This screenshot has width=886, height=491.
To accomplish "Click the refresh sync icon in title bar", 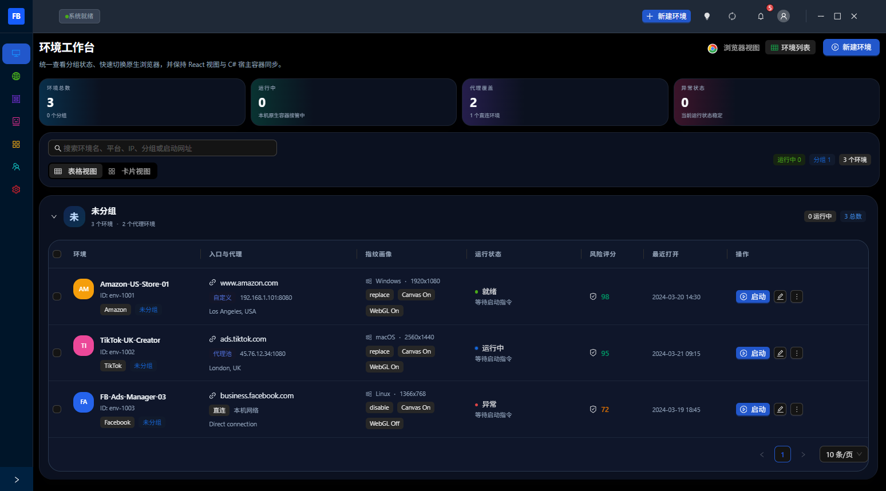I will tap(732, 17).
